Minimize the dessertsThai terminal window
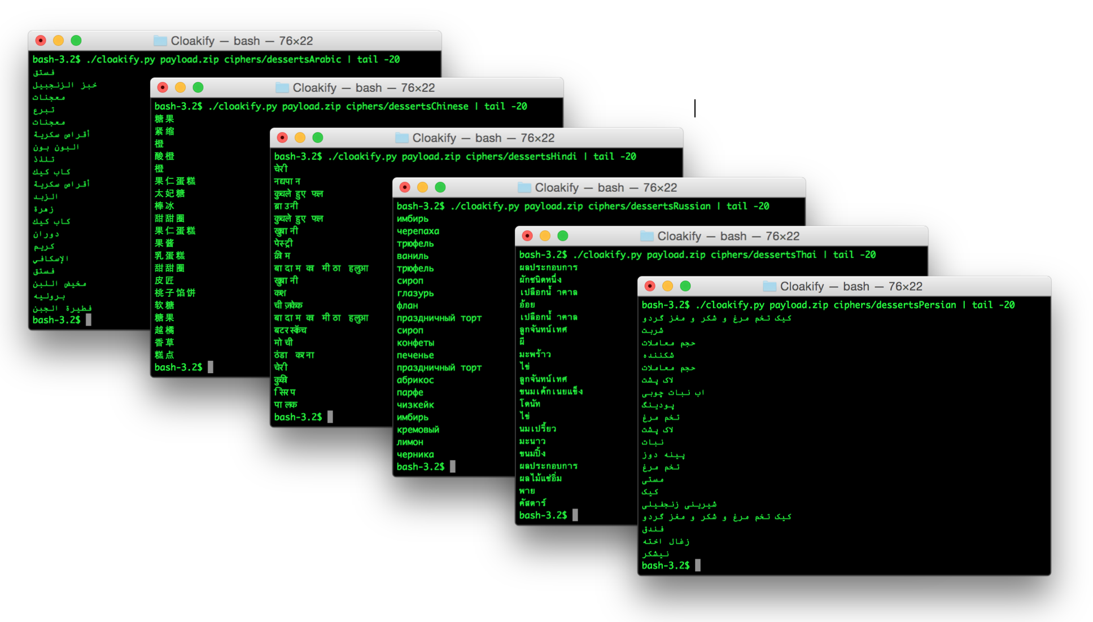The width and height of the screenshot is (1093, 622). [545, 236]
